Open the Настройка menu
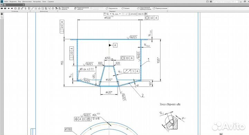Screen dimensions: 249x135 click(37, 1)
